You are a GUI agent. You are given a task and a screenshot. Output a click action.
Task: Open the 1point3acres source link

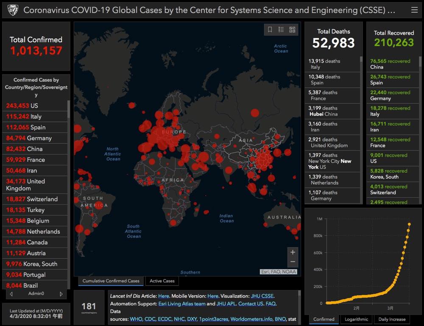[x=214, y=319]
